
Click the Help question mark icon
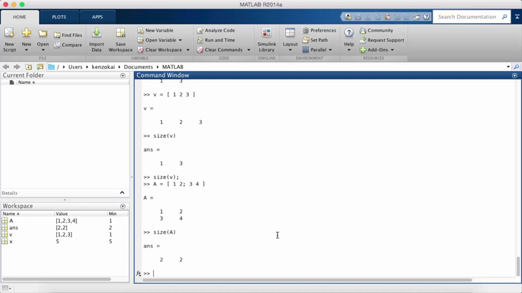[349, 33]
